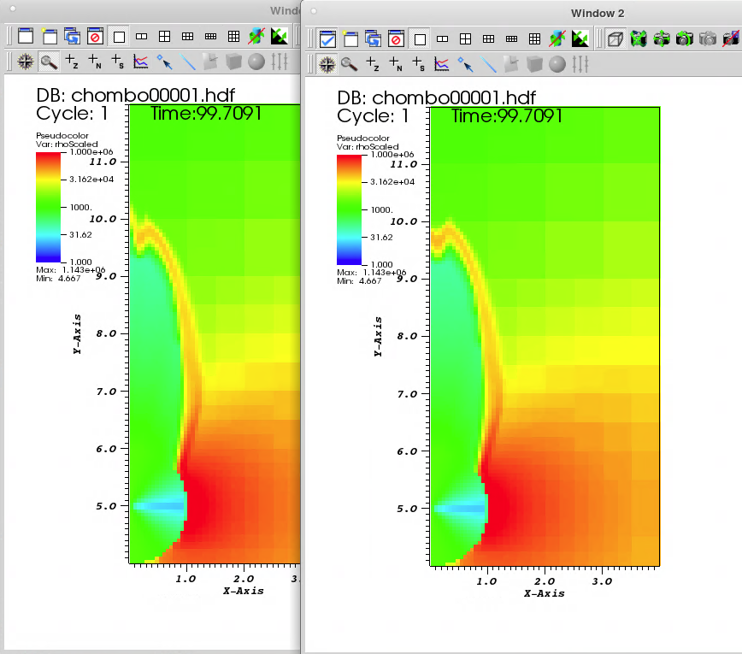Select node pick tool (+N) in Window 2
This screenshot has height=654, width=742.
coord(396,64)
